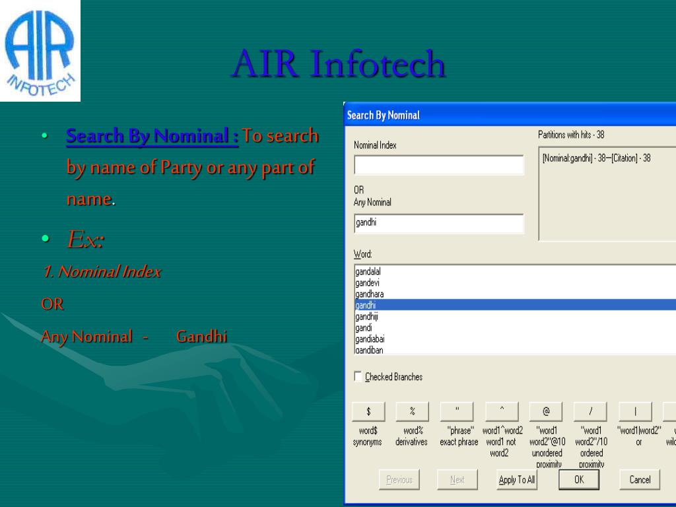Click the AIR Infotech logo image
Viewport: 676px width, 507px height.
[40, 51]
